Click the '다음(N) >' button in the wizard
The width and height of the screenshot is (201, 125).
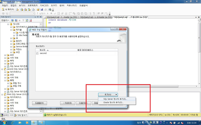(x=83, y=103)
